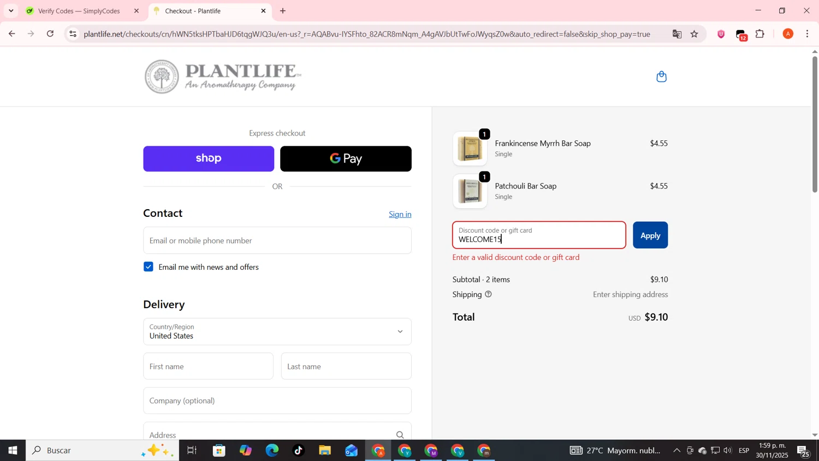819x461 pixels.
Task: Click the browser forward arrow
Action: tap(31, 34)
